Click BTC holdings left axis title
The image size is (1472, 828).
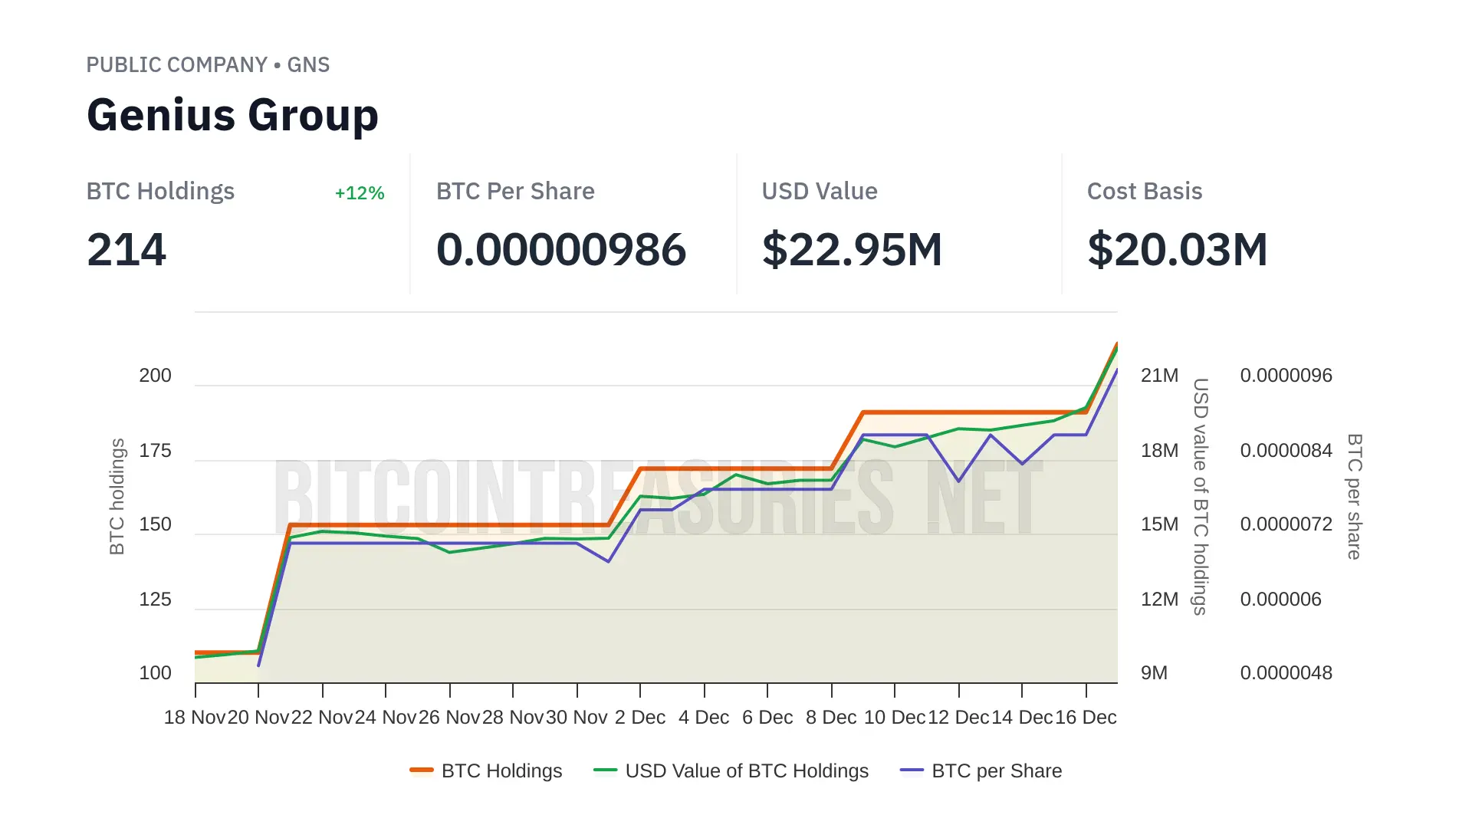pos(117,496)
